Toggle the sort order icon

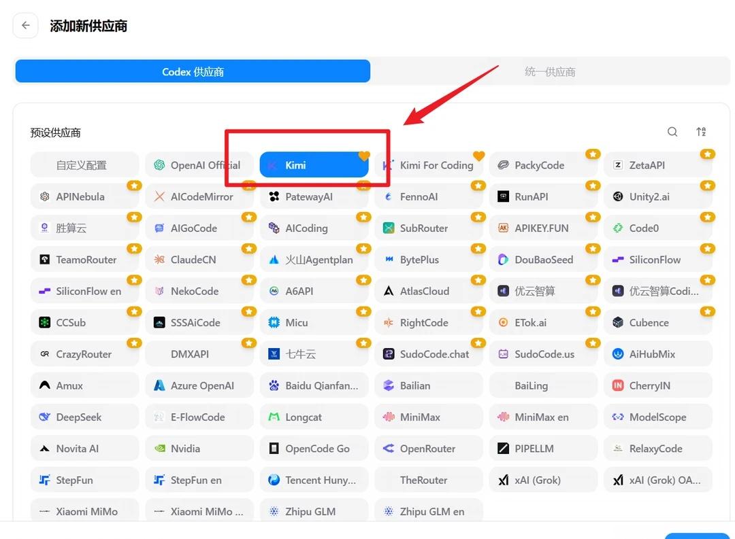701,132
